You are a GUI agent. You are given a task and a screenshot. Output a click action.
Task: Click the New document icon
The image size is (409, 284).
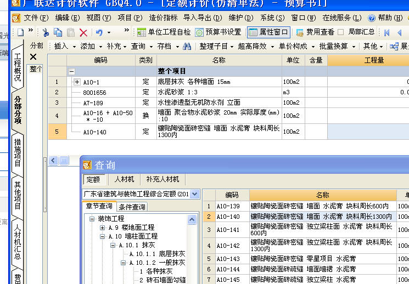[21, 32]
